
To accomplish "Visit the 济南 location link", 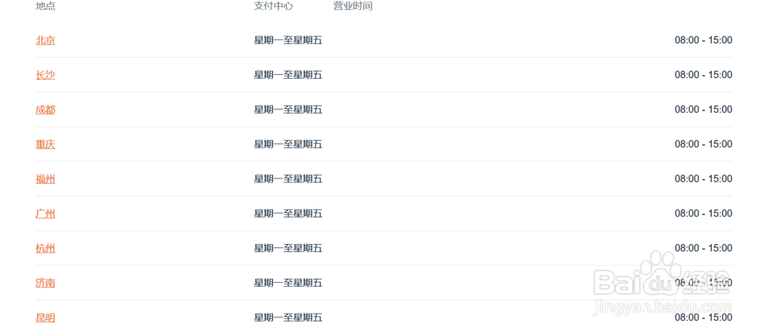I will click(x=46, y=283).
